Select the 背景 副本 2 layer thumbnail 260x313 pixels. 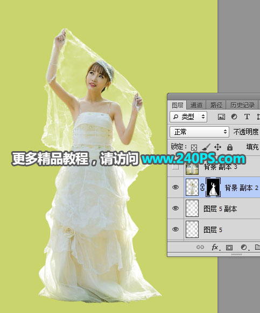(x=192, y=187)
